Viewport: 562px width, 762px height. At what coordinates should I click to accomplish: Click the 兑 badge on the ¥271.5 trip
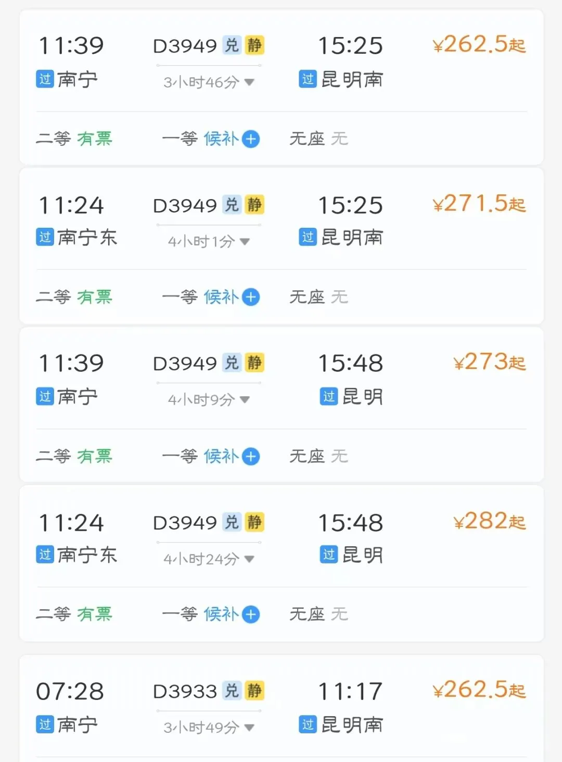click(232, 205)
